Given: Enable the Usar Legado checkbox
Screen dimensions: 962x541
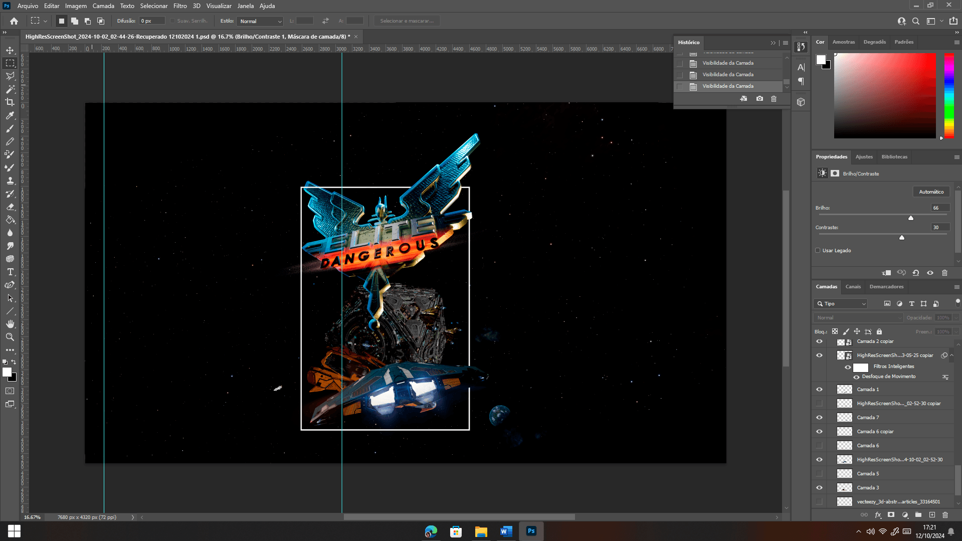Looking at the screenshot, I should 818,250.
